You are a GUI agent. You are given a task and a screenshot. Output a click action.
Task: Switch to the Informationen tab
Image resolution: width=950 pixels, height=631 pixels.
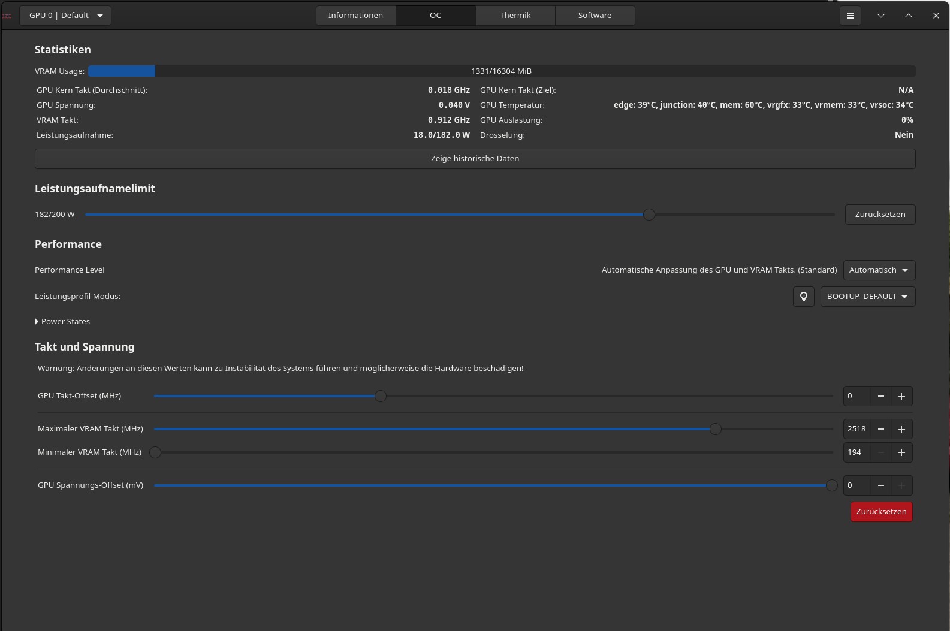355,16
